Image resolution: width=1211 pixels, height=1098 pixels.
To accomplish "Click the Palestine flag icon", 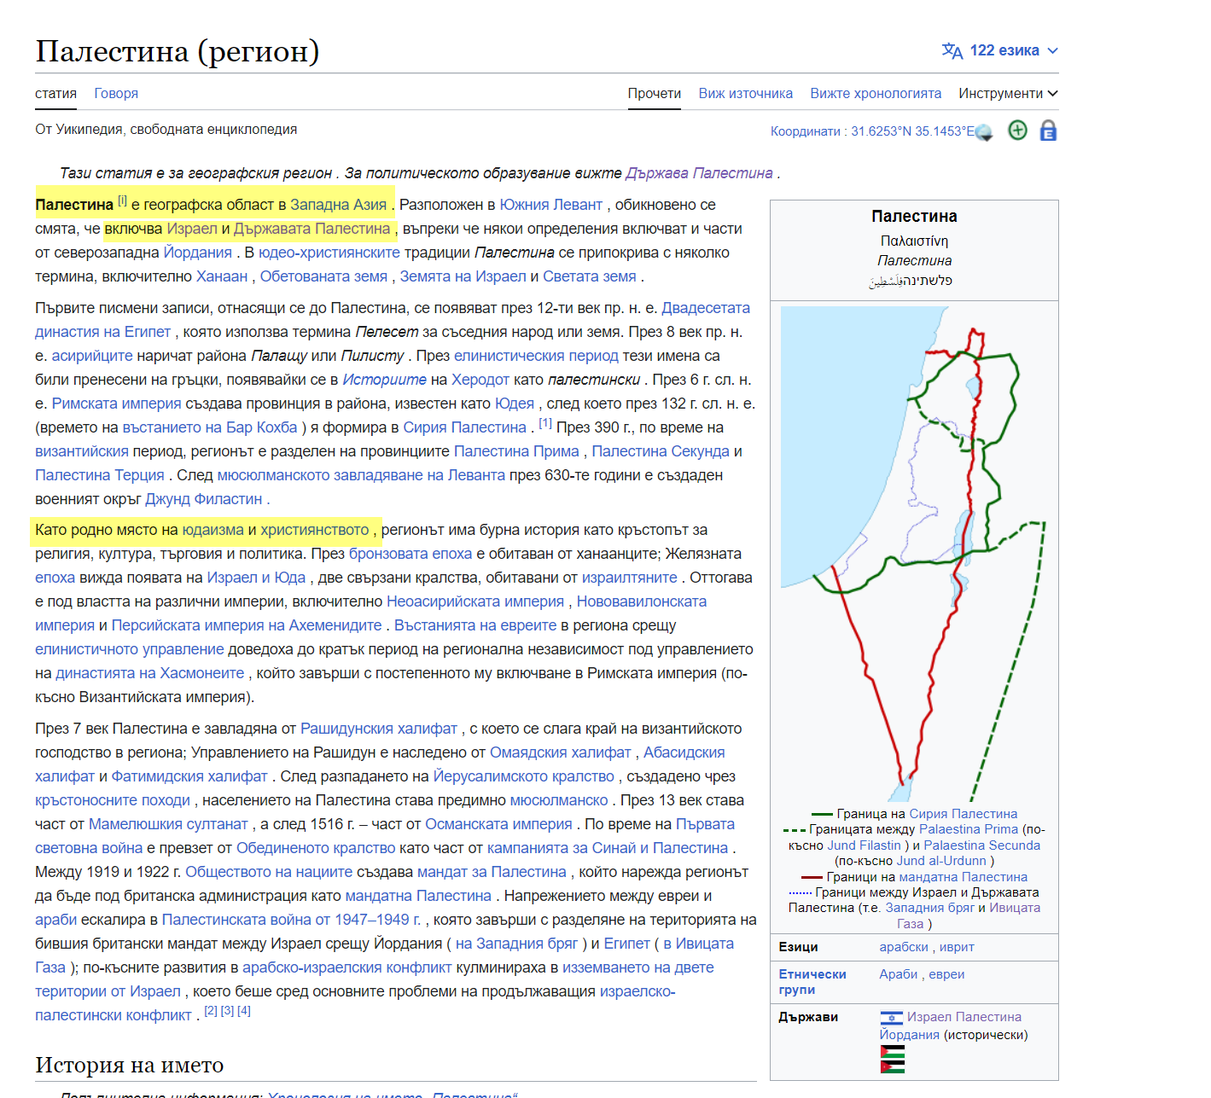I will 892,1051.
